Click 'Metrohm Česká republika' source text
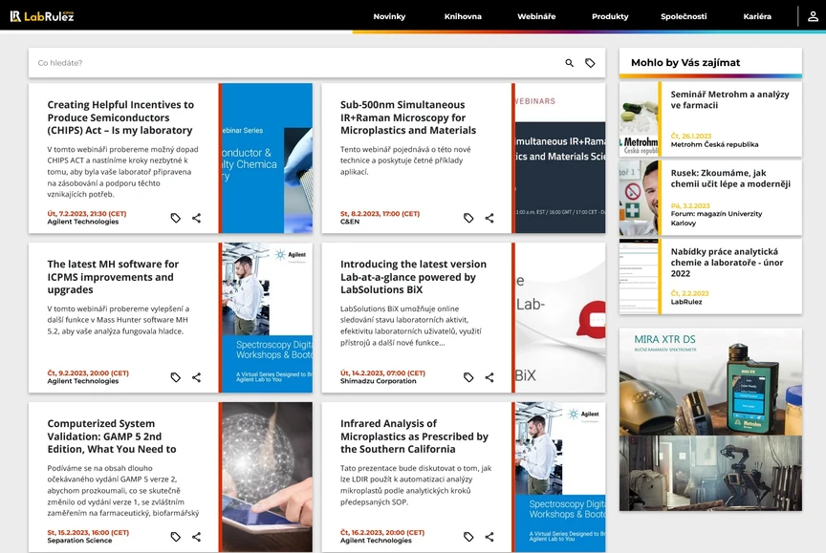The height and width of the screenshot is (553, 826). [x=714, y=144]
